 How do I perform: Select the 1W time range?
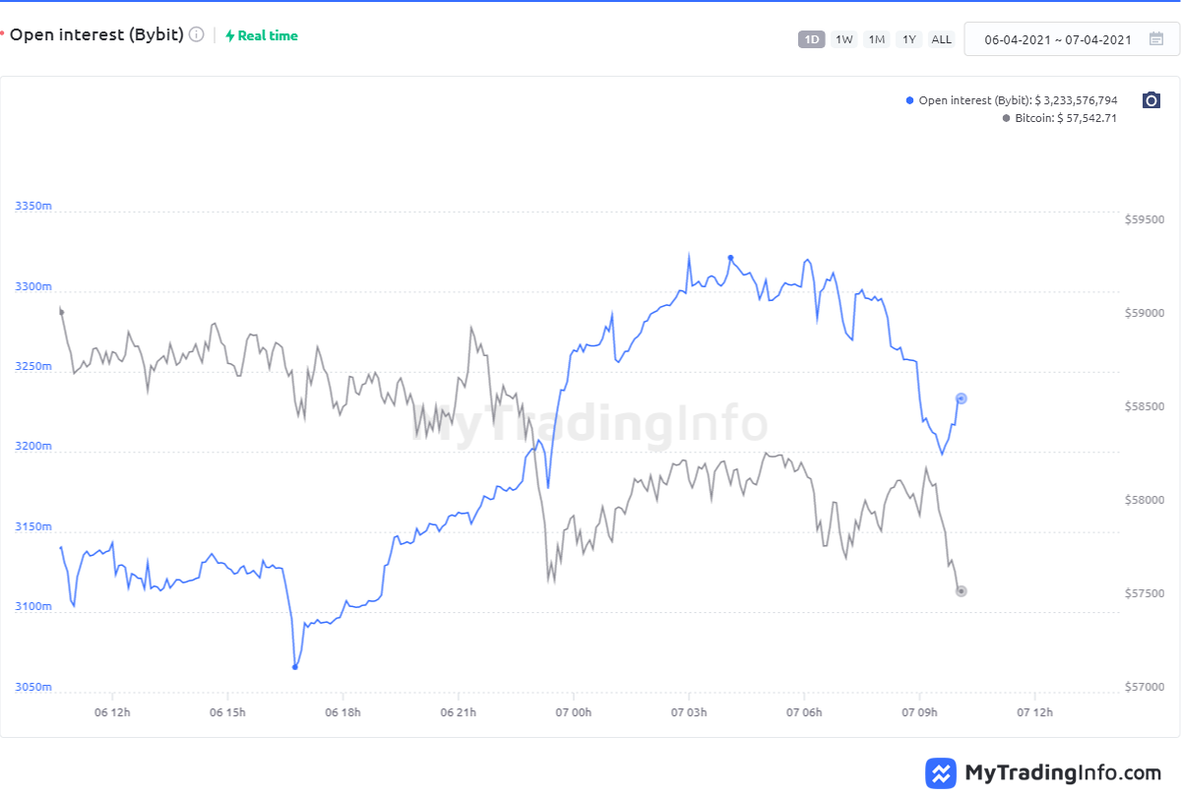pyautogui.click(x=843, y=39)
